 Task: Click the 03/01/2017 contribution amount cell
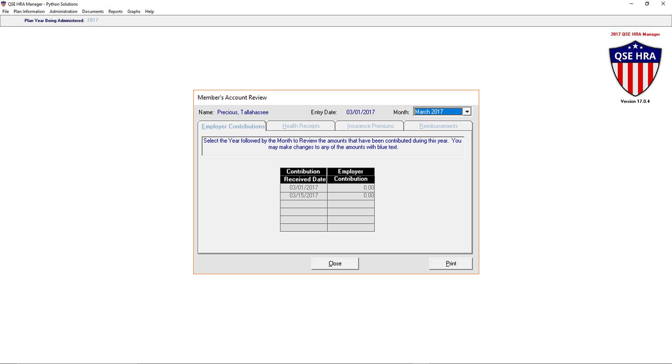point(351,187)
